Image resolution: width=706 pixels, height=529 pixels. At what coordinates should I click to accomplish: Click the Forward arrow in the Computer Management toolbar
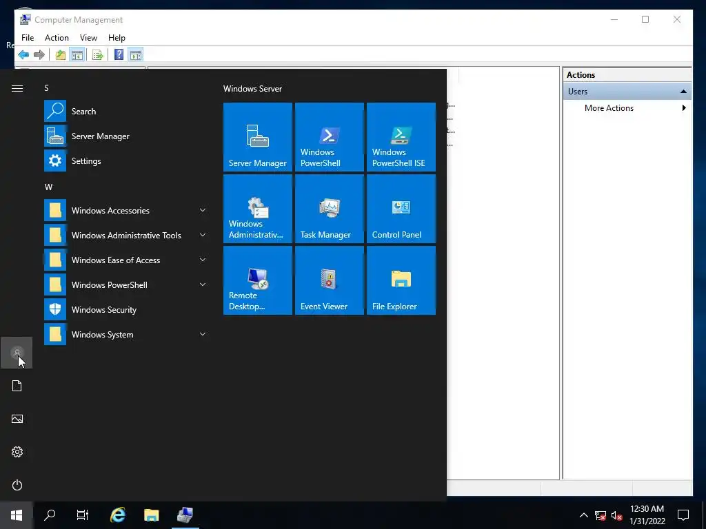(39, 55)
